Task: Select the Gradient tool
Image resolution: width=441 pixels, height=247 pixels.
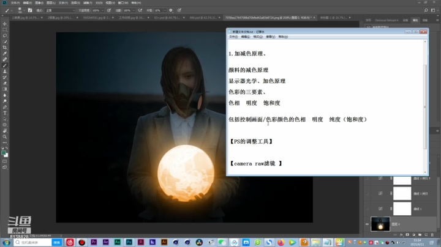Action: tap(5, 89)
